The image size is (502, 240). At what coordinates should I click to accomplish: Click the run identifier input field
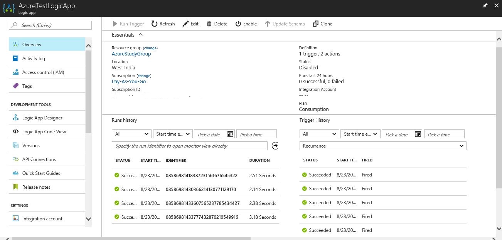190,146
